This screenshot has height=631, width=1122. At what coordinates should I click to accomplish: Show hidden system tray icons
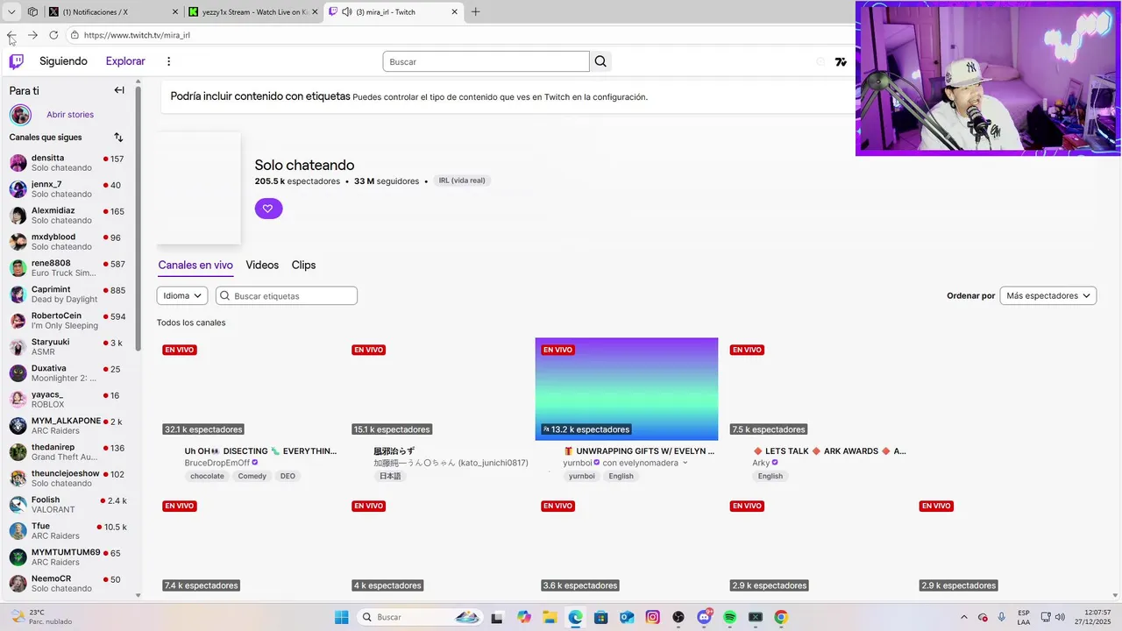[964, 617]
